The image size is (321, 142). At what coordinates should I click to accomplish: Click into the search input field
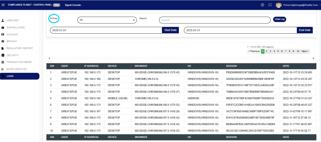(215, 20)
